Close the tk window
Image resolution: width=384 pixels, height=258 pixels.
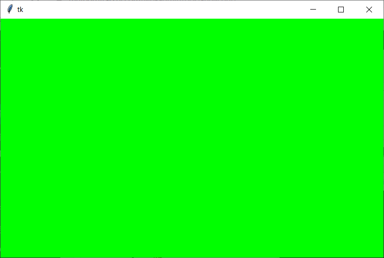point(369,10)
